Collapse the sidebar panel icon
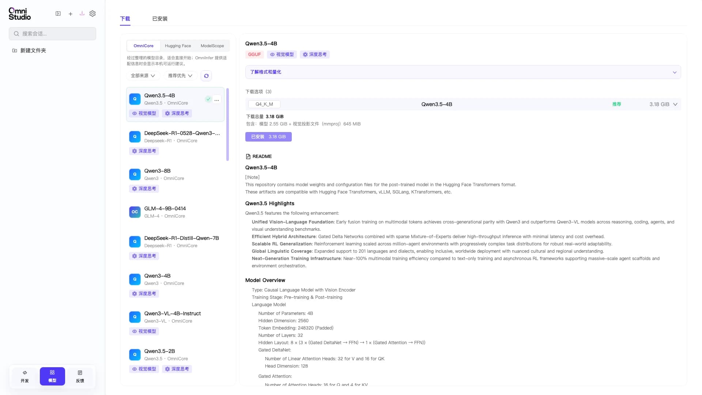 [x=58, y=14]
